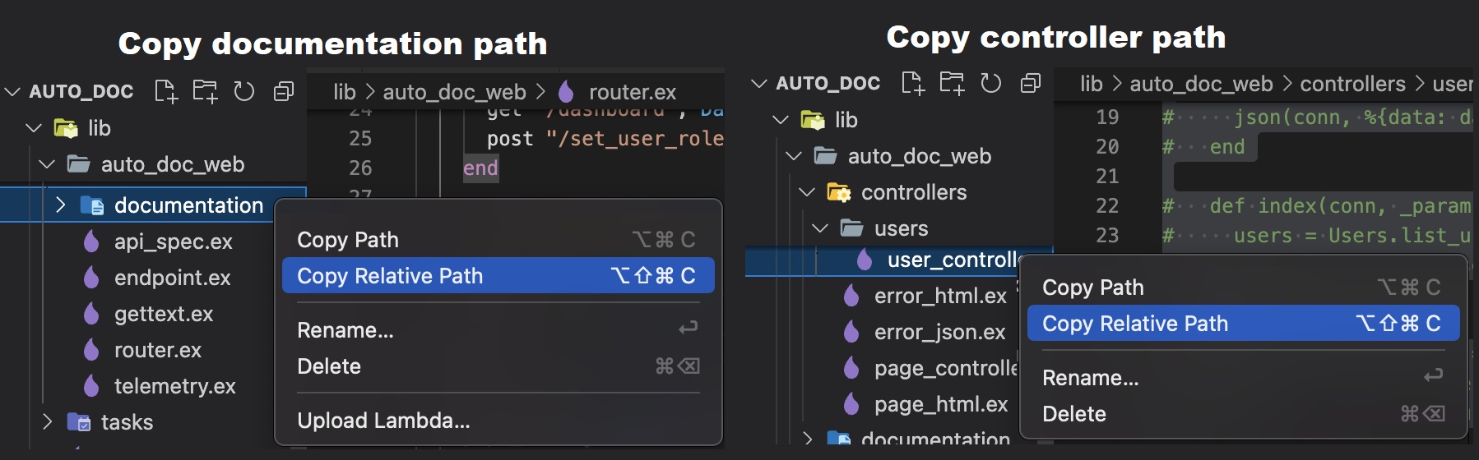Collapse auto_doc_web chevron in left tree

coord(47,164)
